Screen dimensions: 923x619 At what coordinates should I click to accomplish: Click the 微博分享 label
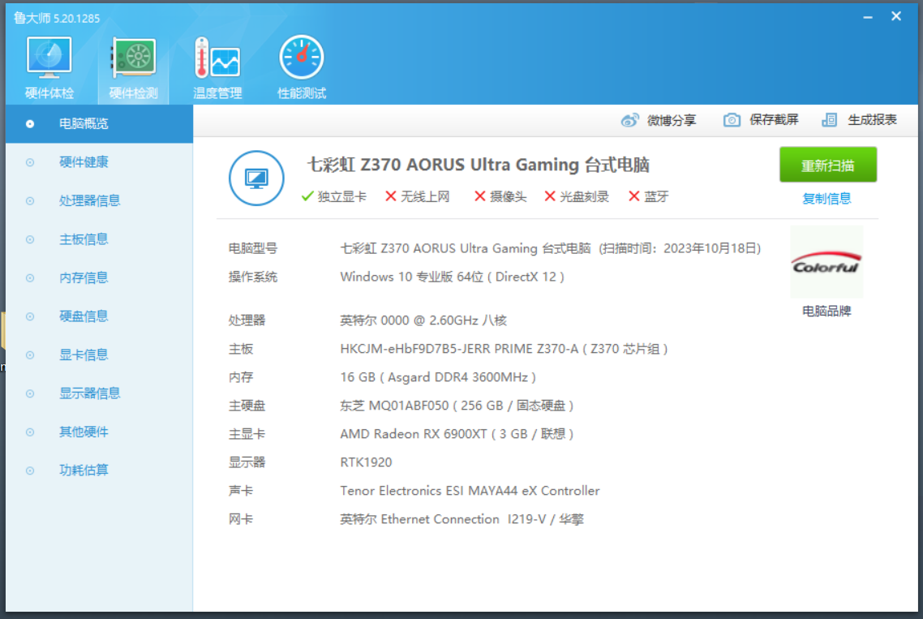tap(672, 120)
